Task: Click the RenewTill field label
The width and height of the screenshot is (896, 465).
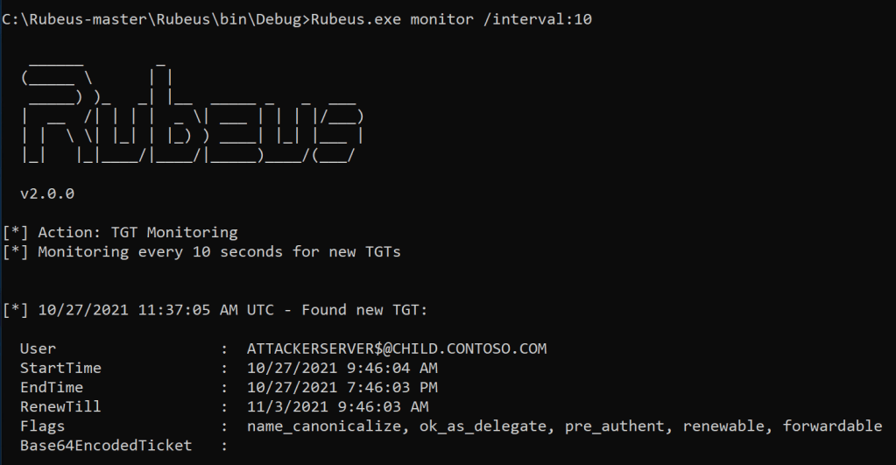Action: pyautogui.click(x=60, y=406)
